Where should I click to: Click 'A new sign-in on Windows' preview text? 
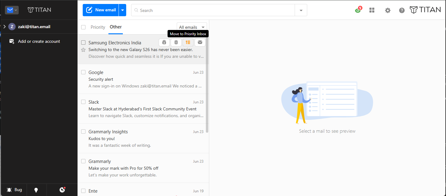point(145,86)
